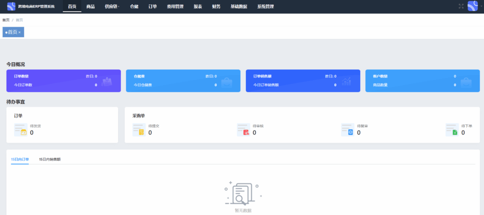The width and height of the screenshot is (484, 215).
Task: Open the 报表 navigation menu
Action: tap(198, 7)
